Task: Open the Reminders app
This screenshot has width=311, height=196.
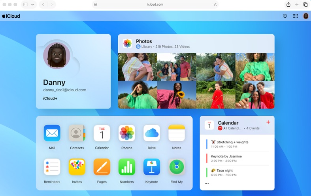Action: coord(52,167)
